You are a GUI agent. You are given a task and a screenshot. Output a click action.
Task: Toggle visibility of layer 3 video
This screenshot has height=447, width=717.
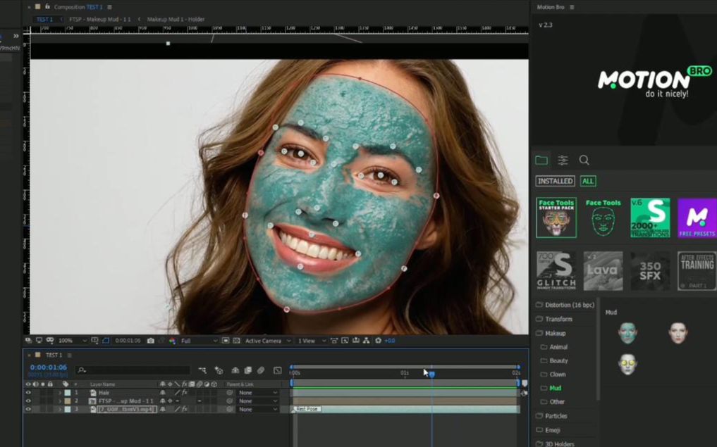point(28,410)
